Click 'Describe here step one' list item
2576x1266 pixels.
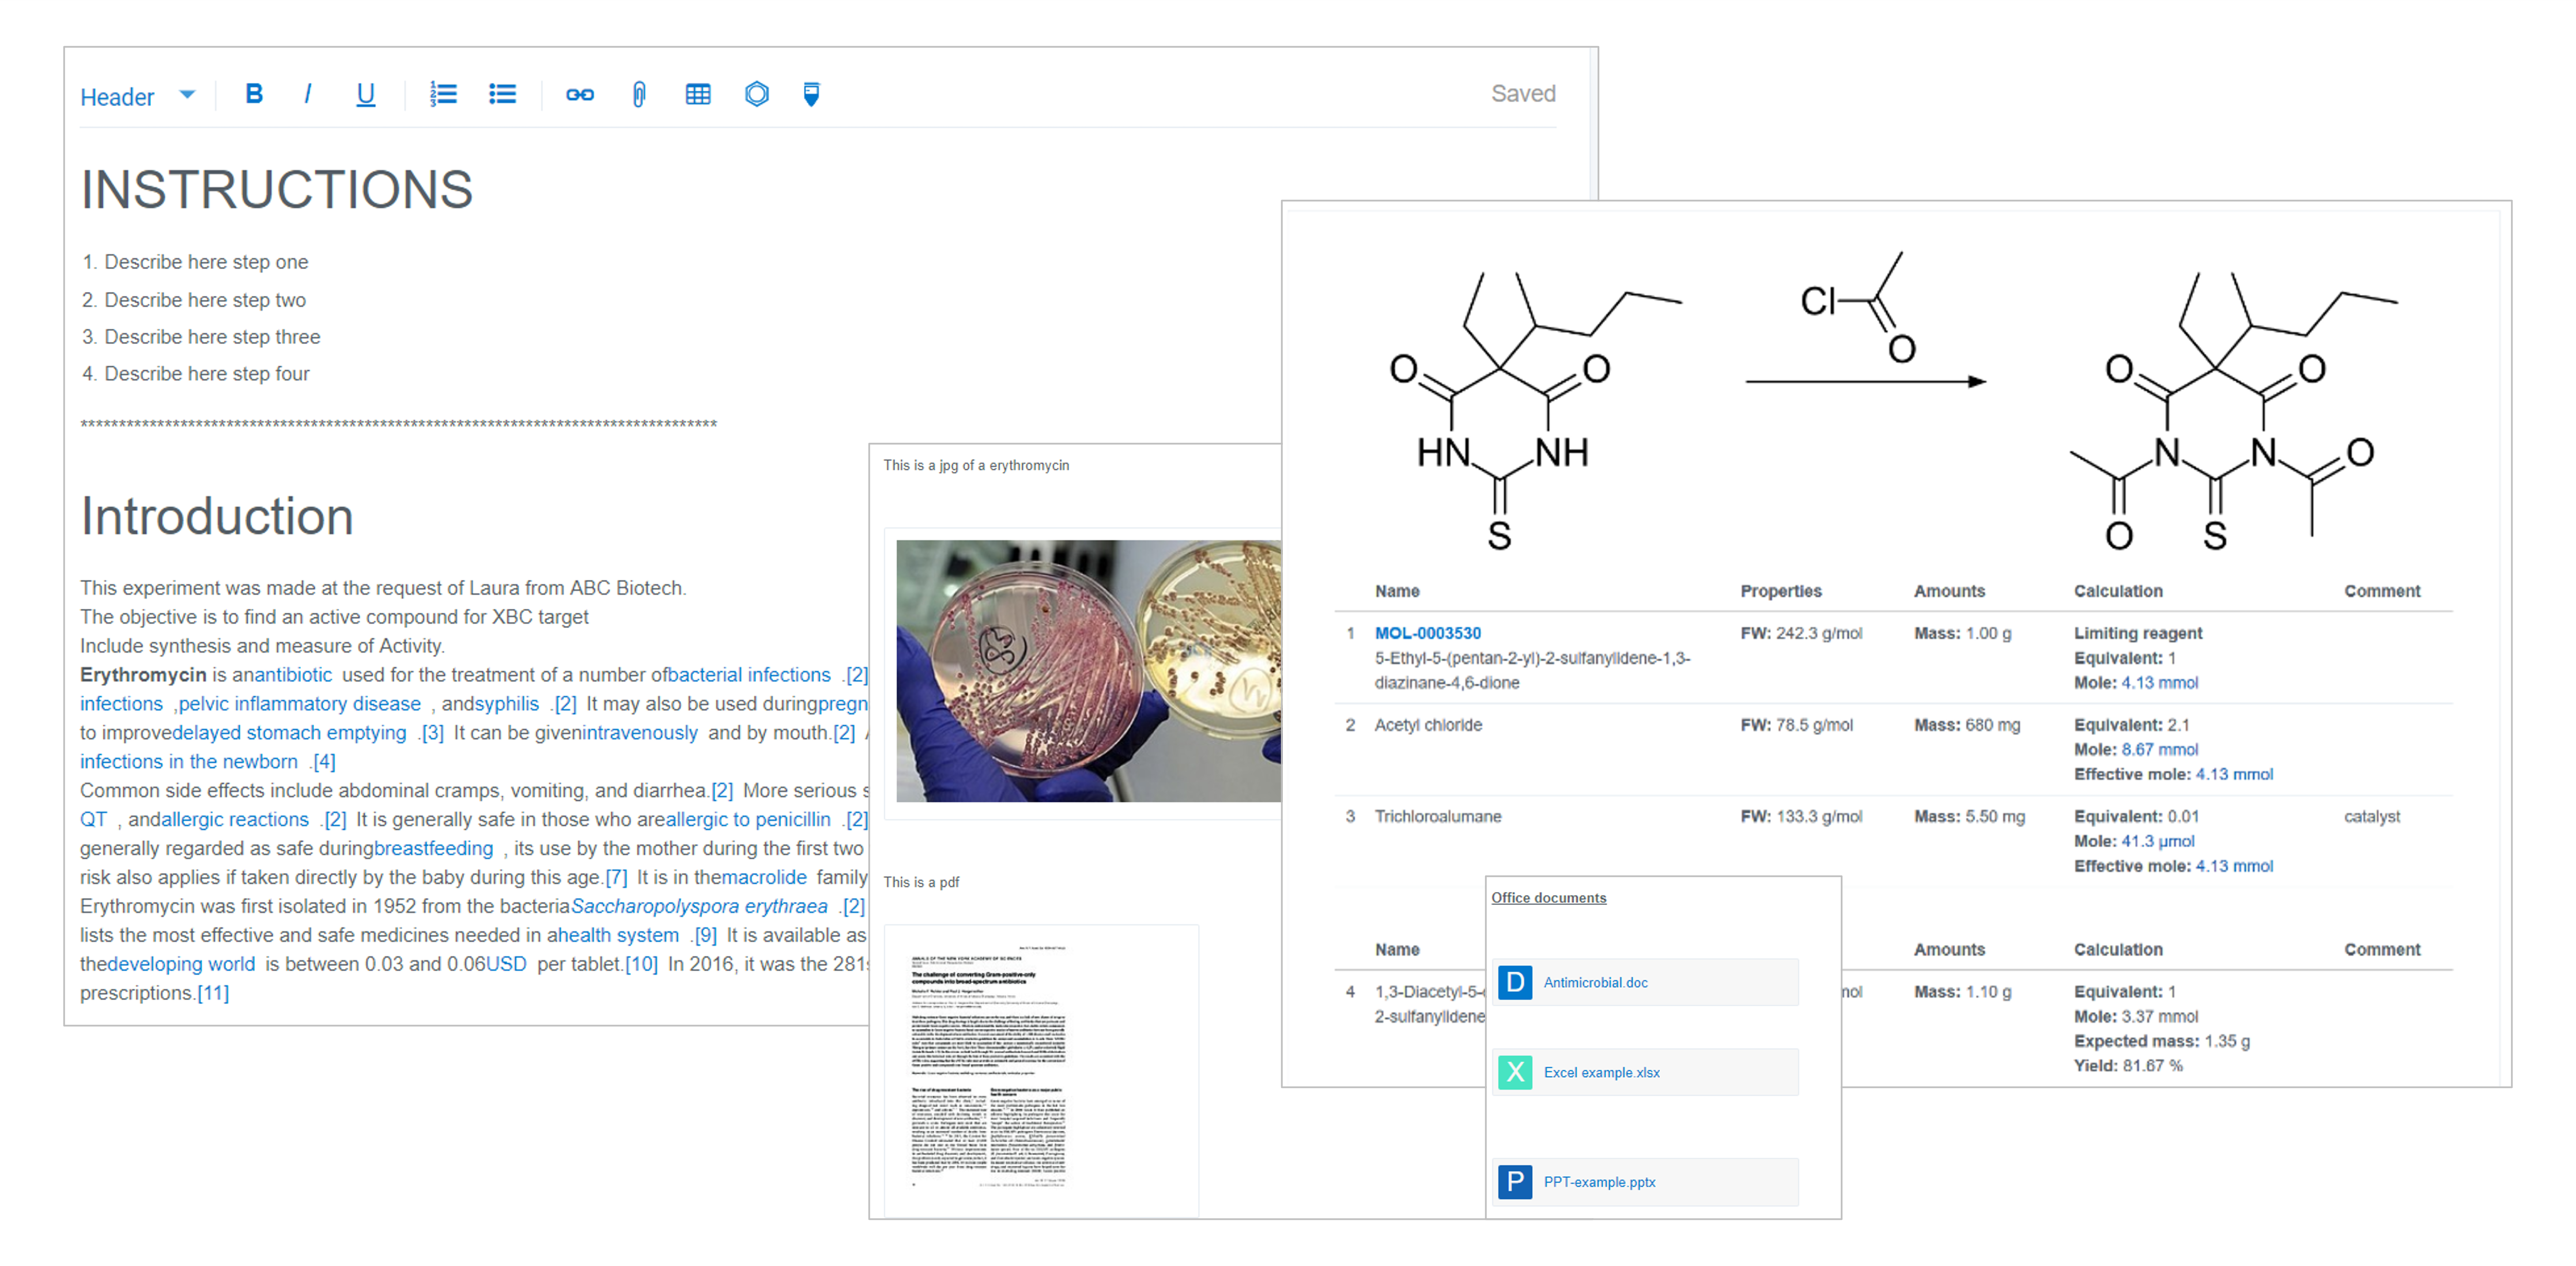206,262
